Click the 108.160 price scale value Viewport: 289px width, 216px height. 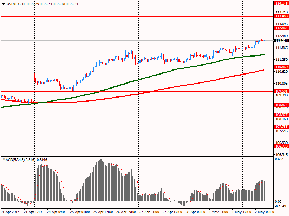pos(281,119)
